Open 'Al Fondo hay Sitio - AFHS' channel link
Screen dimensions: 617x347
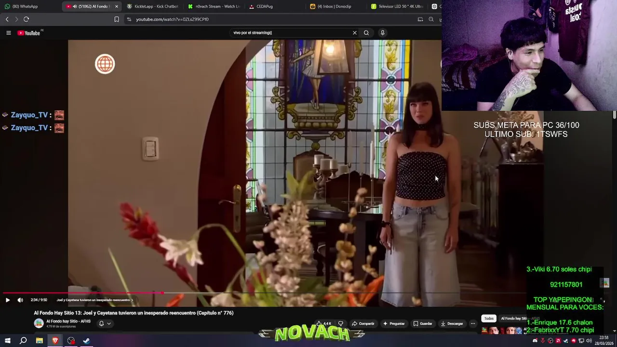(68, 321)
